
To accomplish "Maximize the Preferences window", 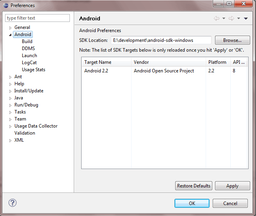I will (229, 4).
